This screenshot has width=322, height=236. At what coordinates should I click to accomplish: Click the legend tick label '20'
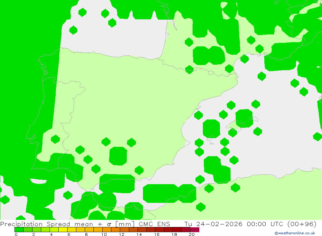(x=192, y=234)
